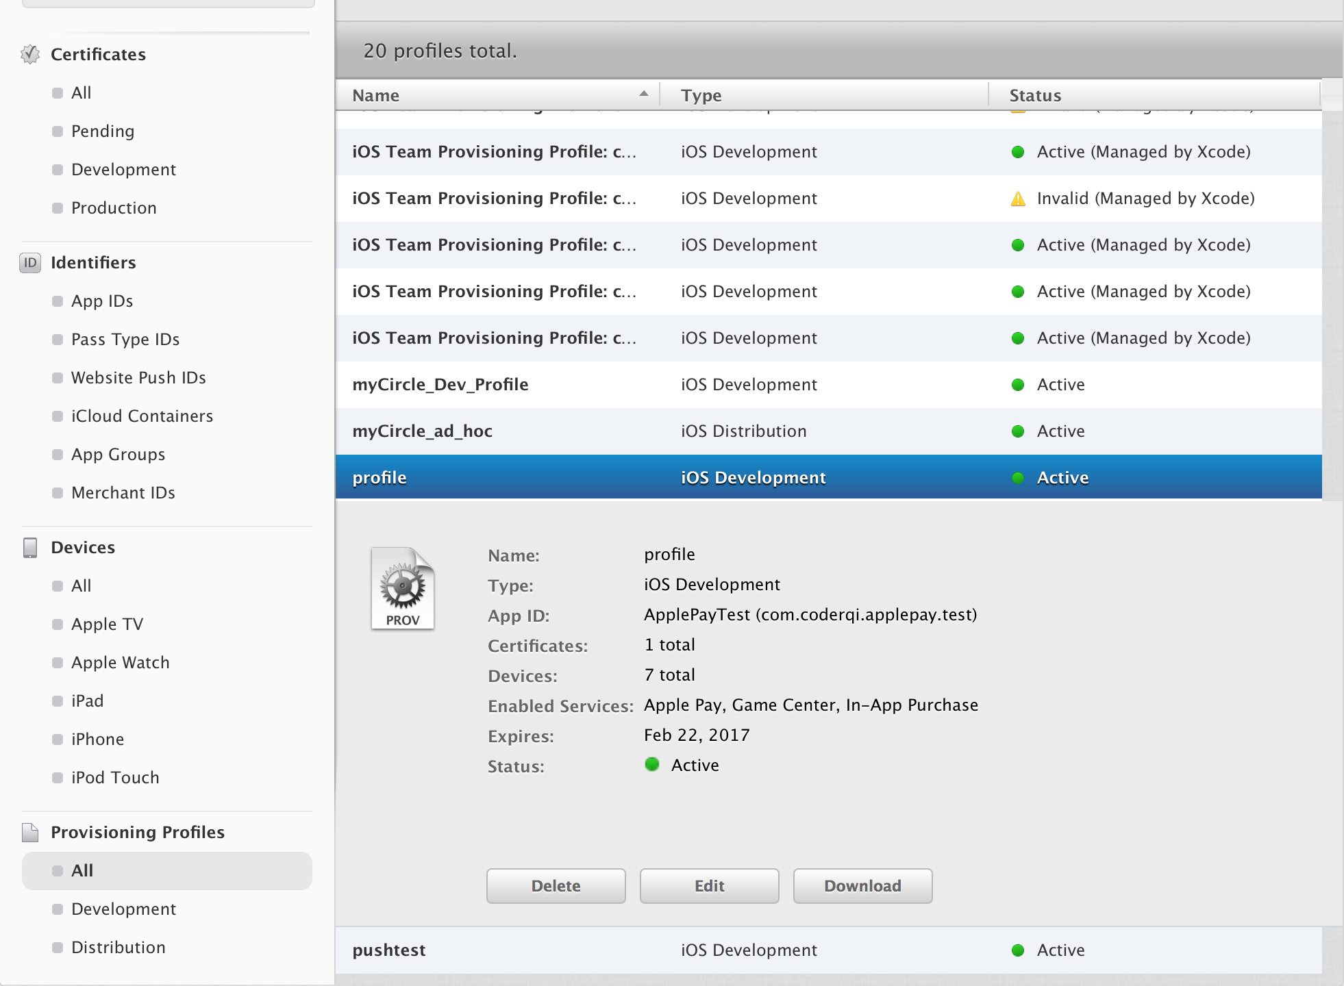Sort by Name column sort arrow

pyautogui.click(x=643, y=94)
